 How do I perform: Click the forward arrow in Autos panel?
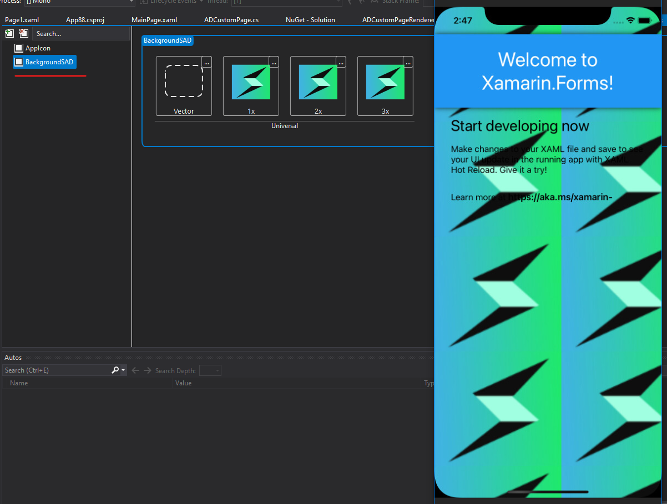[x=148, y=370]
